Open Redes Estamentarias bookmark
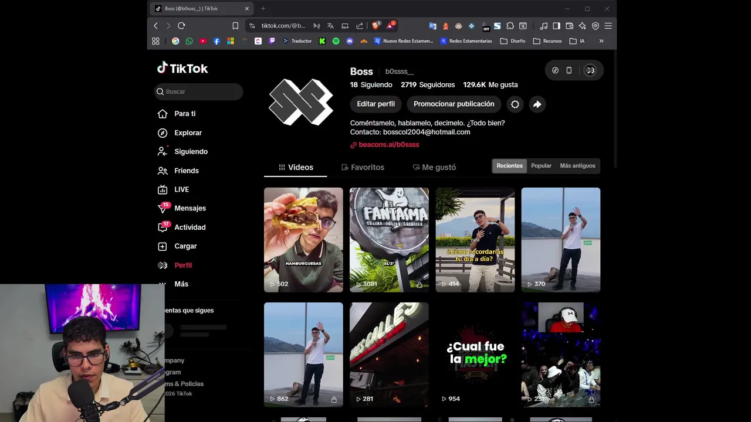 466,41
